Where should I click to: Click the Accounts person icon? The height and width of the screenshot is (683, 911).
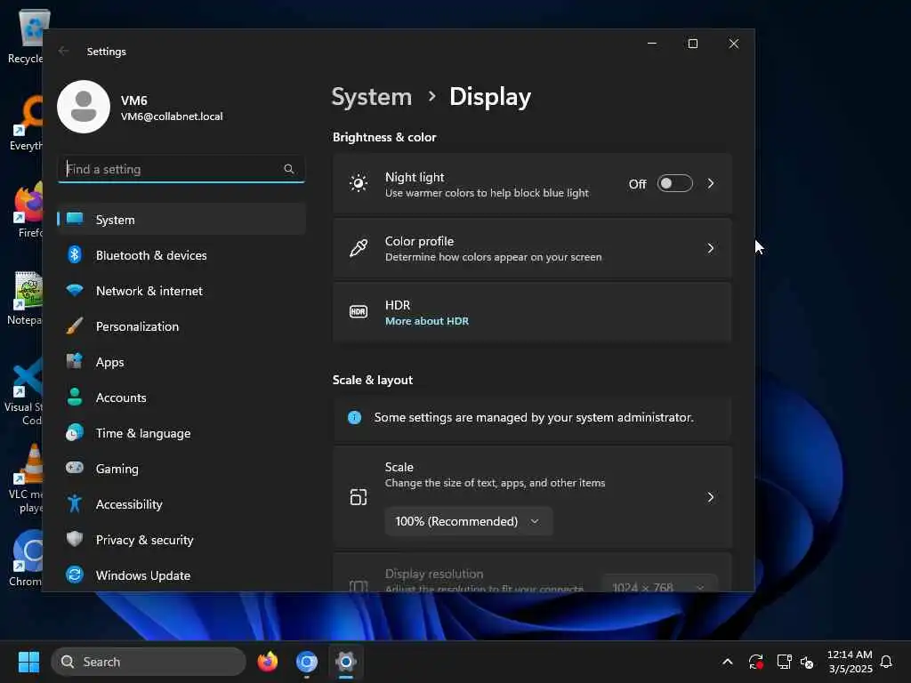tap(75, 397)
